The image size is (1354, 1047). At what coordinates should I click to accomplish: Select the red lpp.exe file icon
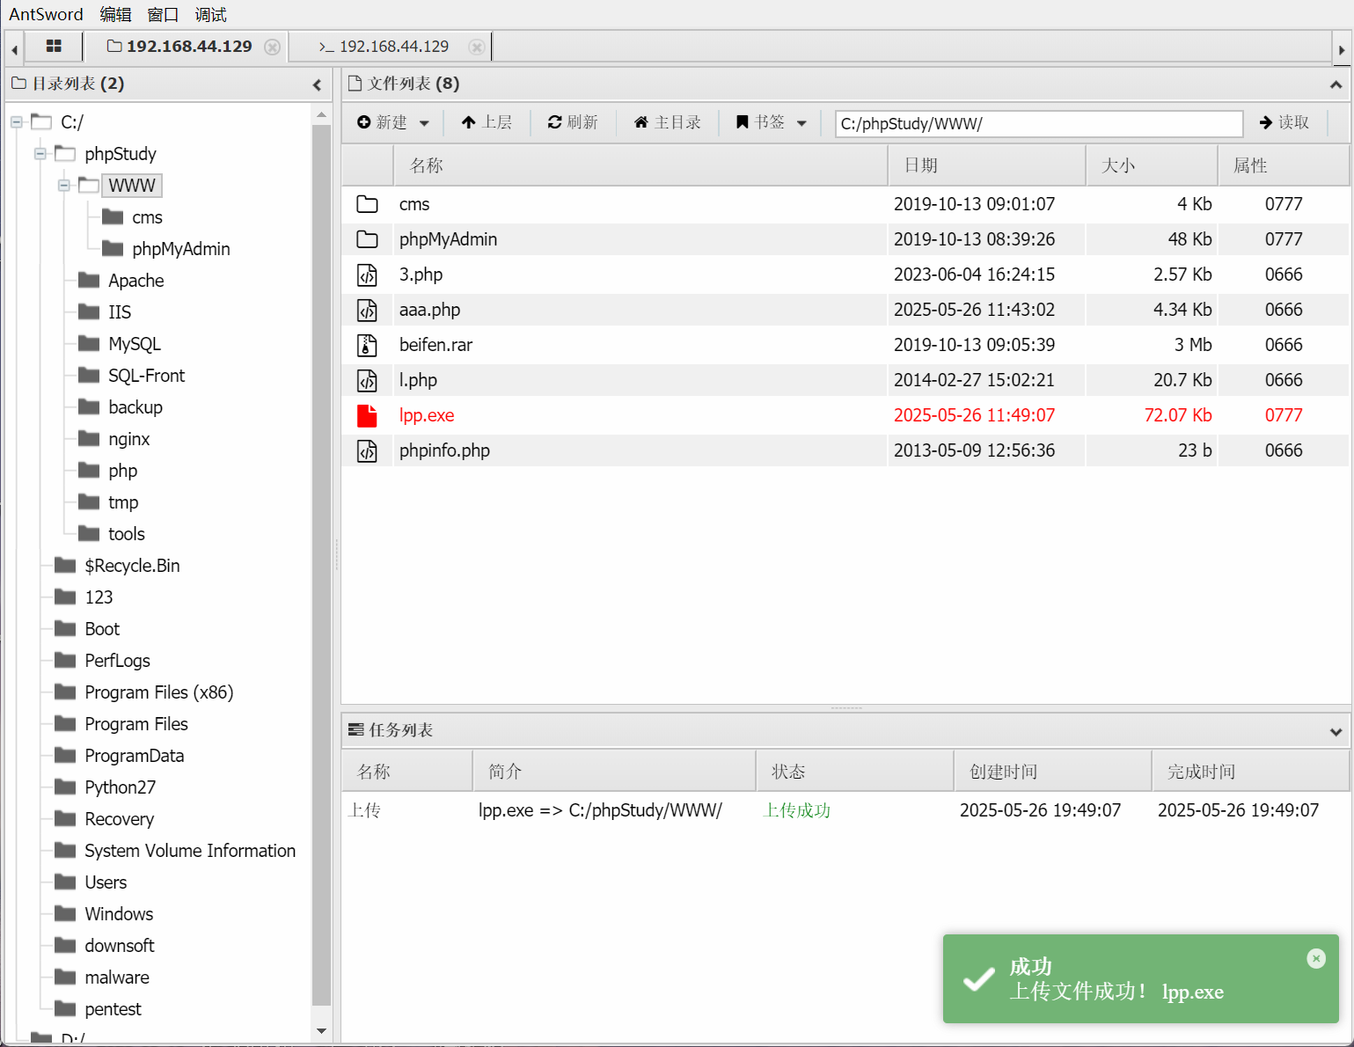(367, 415)
